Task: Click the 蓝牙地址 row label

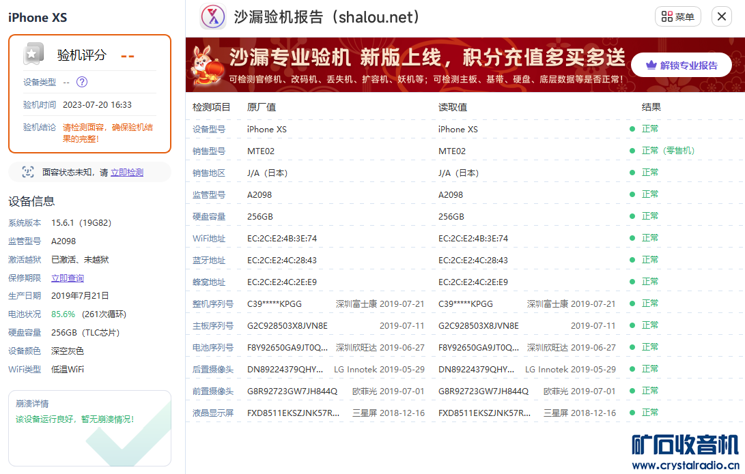Action: [x=208, y=260]
